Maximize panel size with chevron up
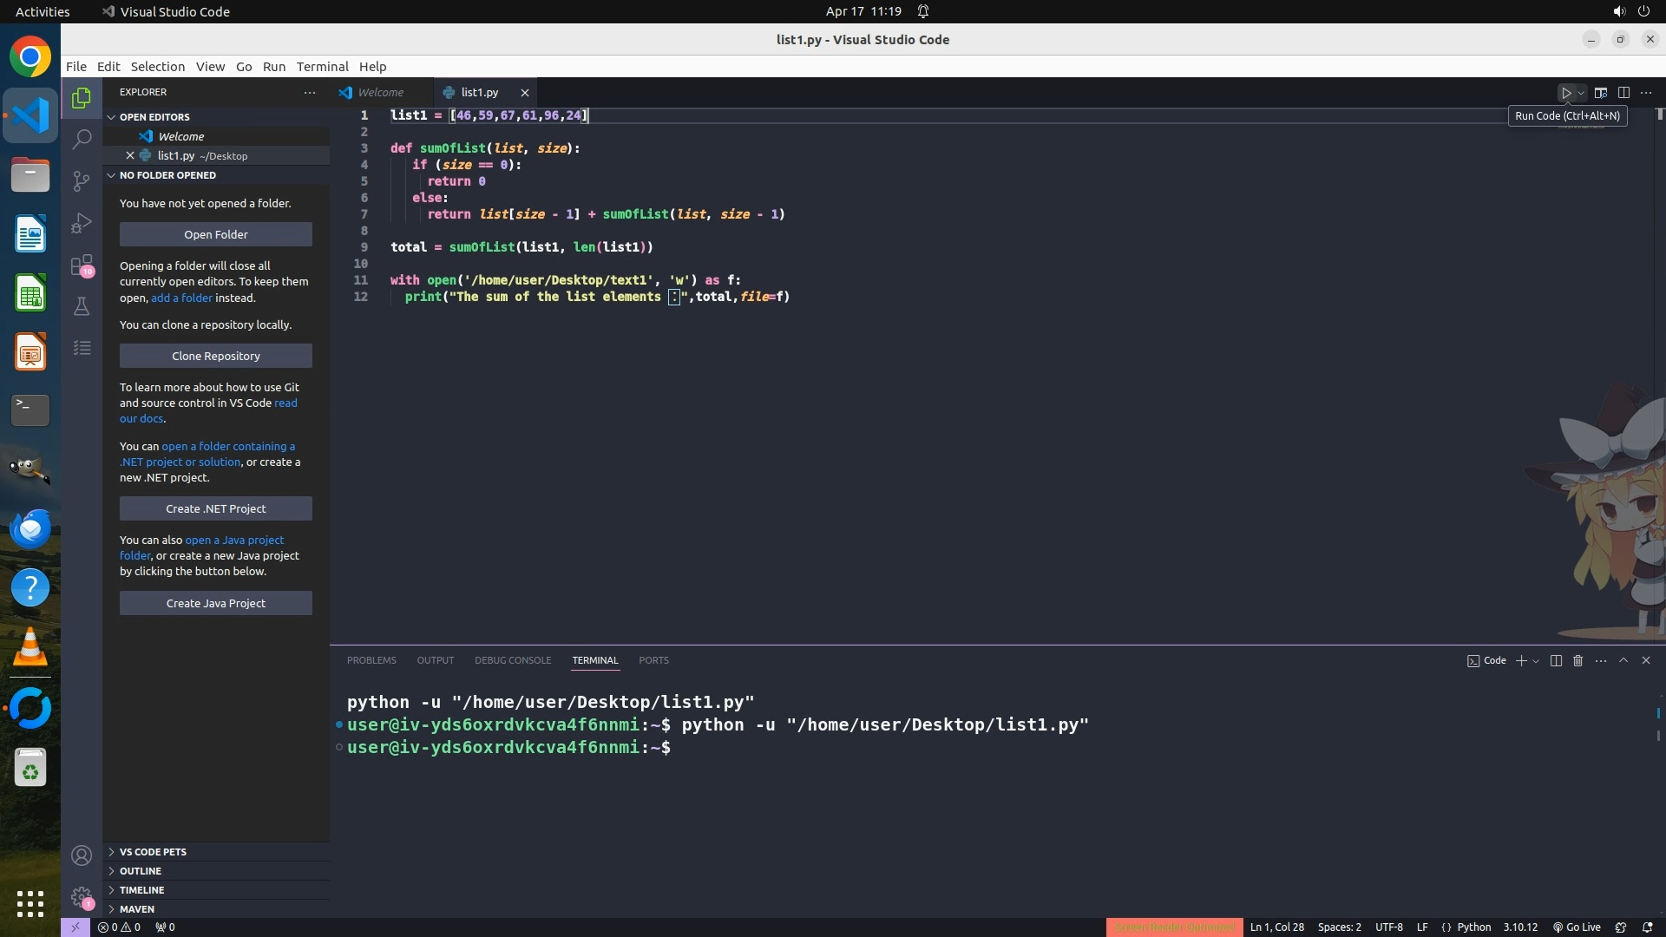The width and height of the screenshot is (1666, 937). (x=1623, y=660)
